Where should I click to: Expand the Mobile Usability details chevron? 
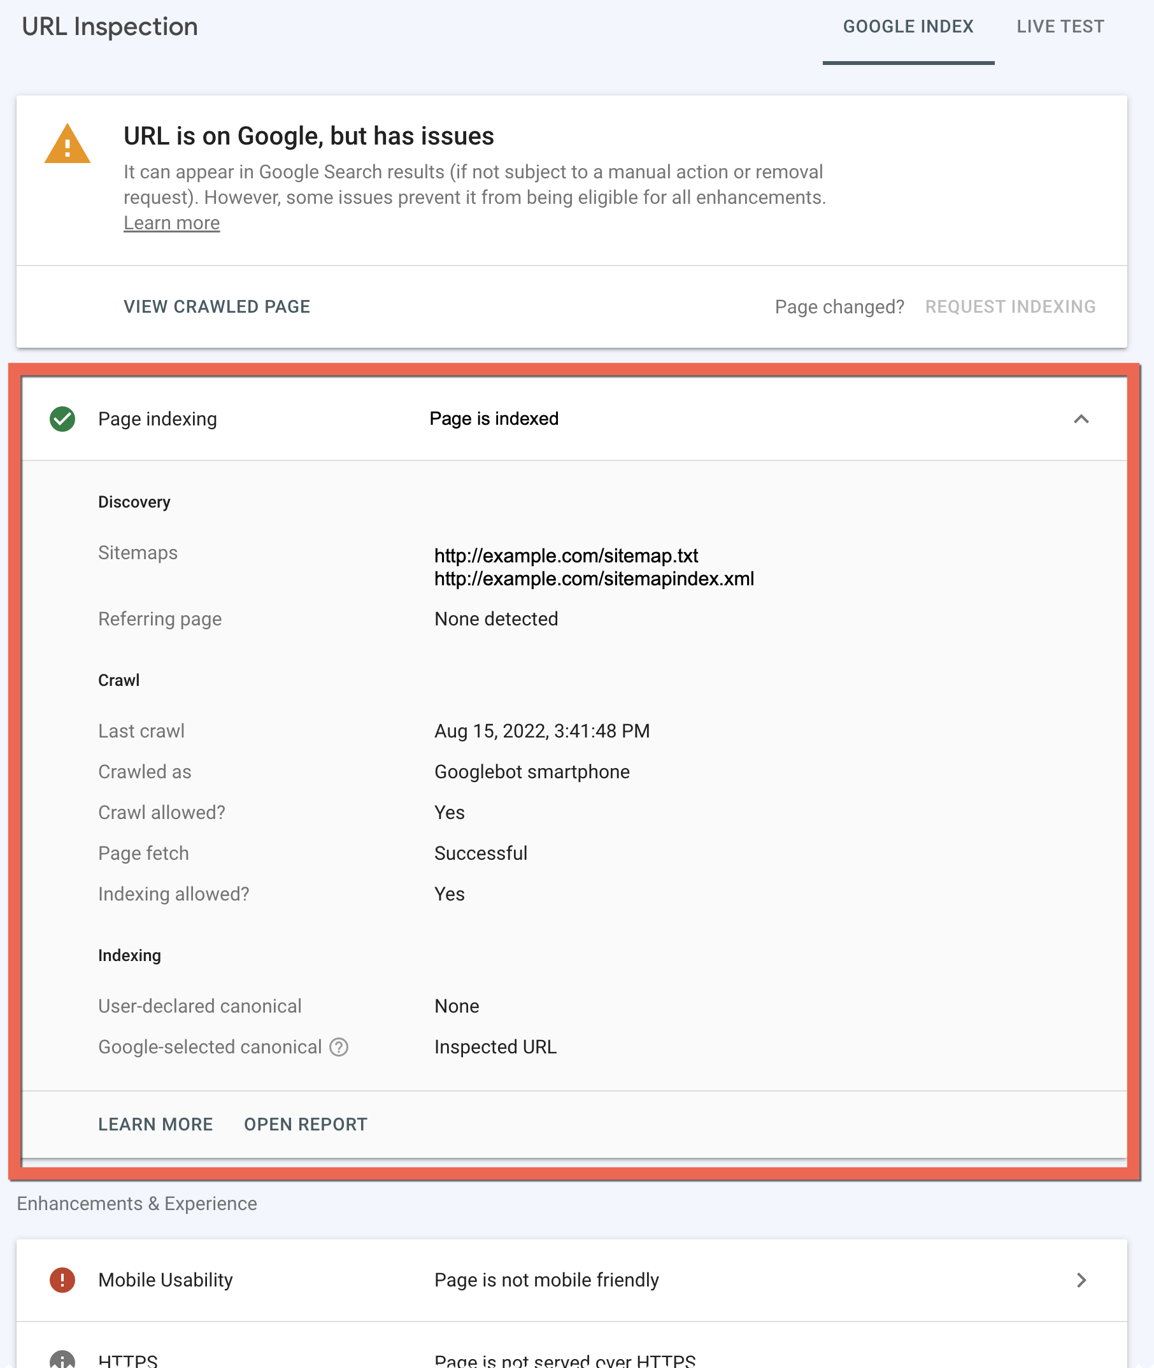point(1081,1279)
